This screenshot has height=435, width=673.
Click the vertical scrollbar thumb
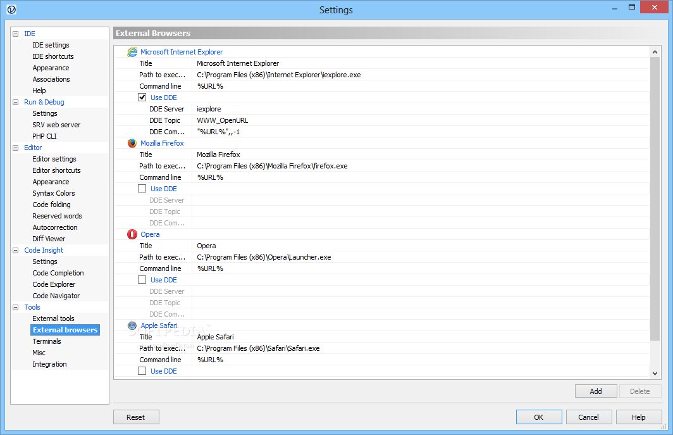coord(655,199)
